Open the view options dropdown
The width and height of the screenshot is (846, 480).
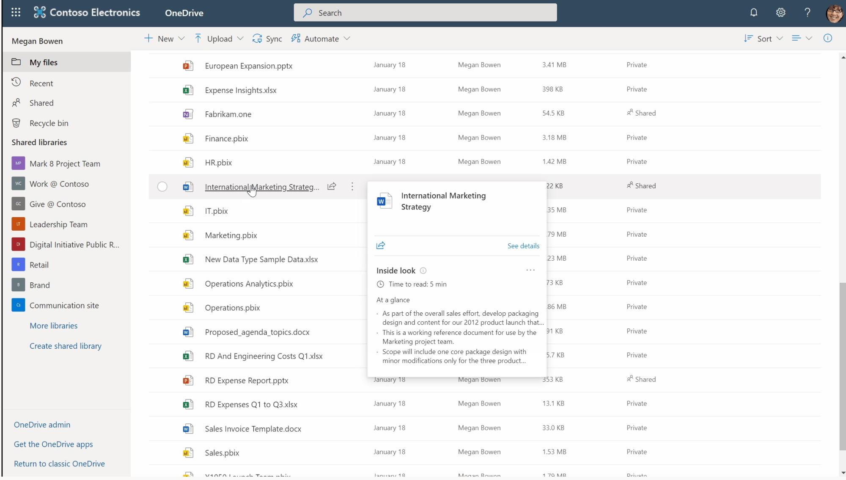point(802,39)
